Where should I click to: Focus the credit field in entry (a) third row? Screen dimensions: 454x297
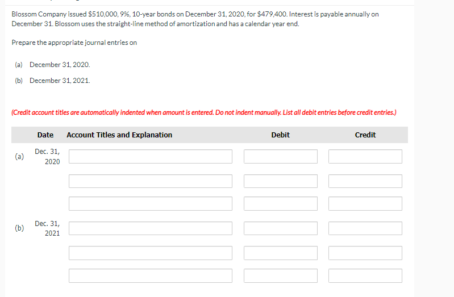[x=365, y=203]
